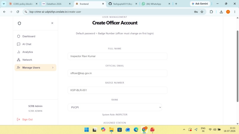
Task: Open the Rank dropdown showing PI/CPI
Action: [115, 107]
